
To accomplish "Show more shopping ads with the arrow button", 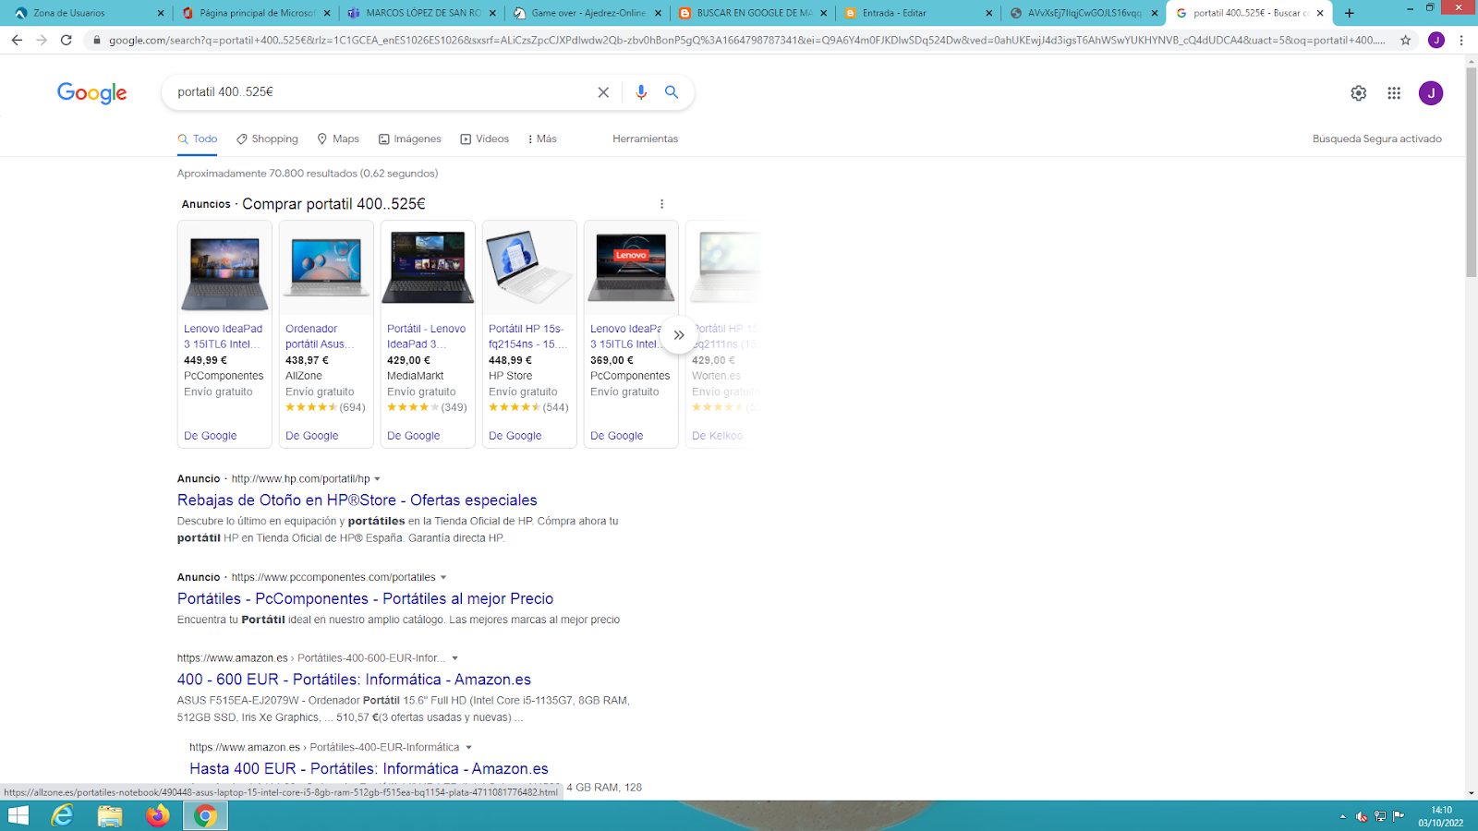I will 678,335.
